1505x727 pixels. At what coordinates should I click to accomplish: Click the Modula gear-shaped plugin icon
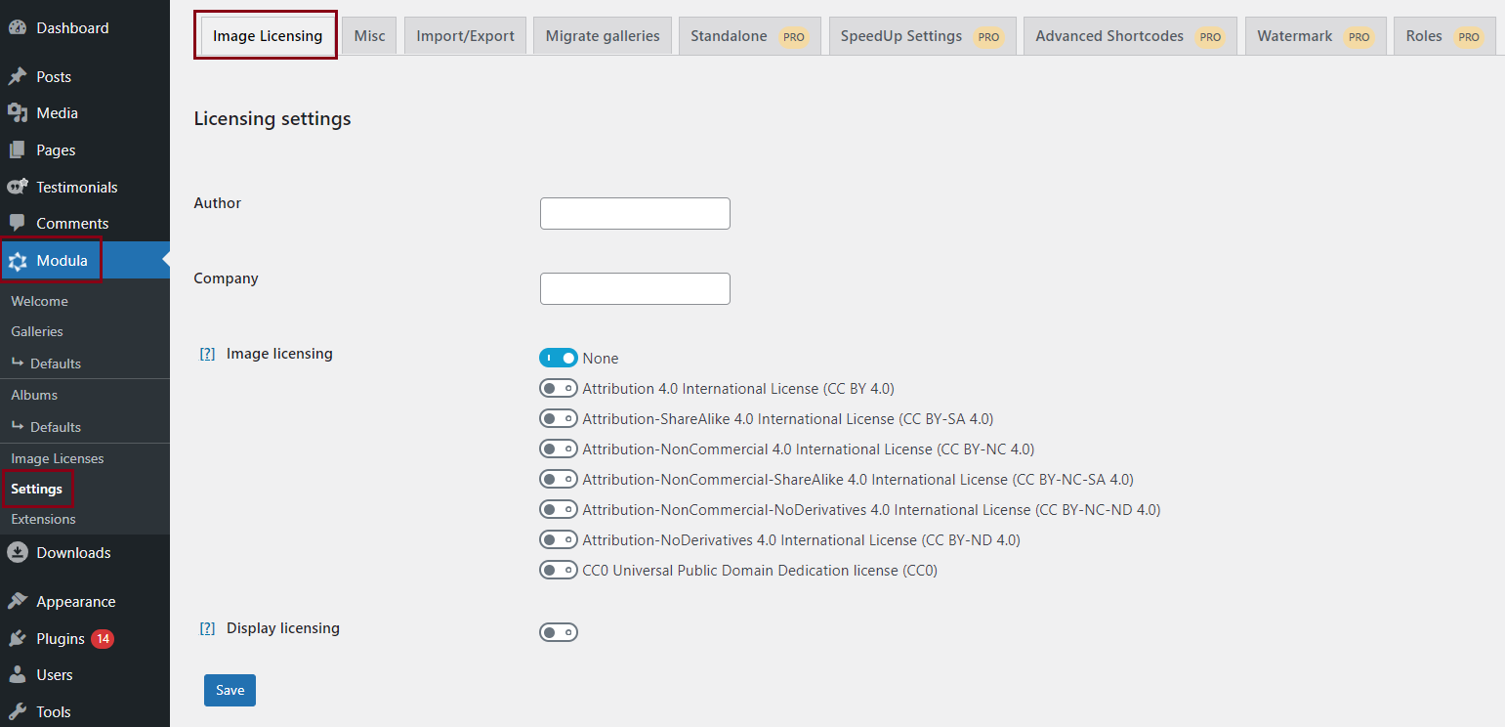coord(18,260)
